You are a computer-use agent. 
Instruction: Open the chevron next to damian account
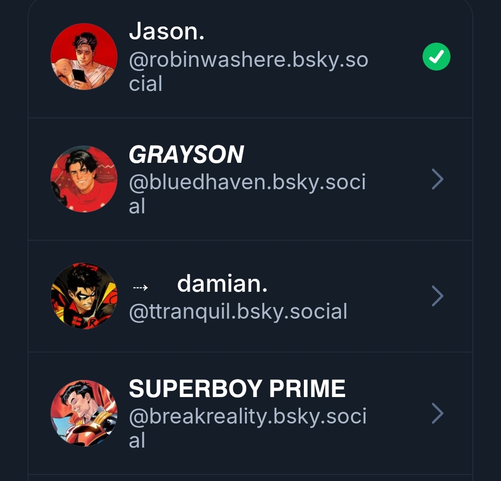(x=437, y=296)
